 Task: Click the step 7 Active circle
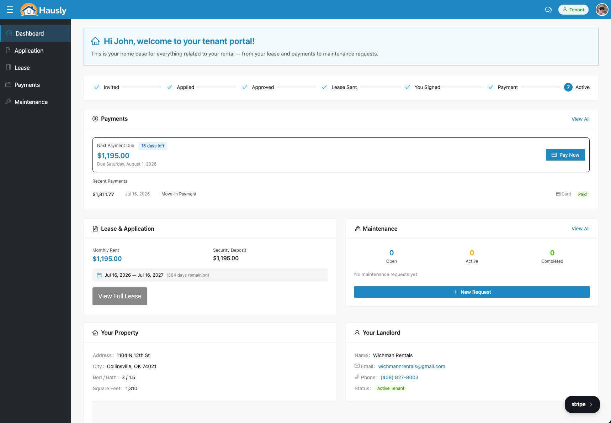coord(568,87)
